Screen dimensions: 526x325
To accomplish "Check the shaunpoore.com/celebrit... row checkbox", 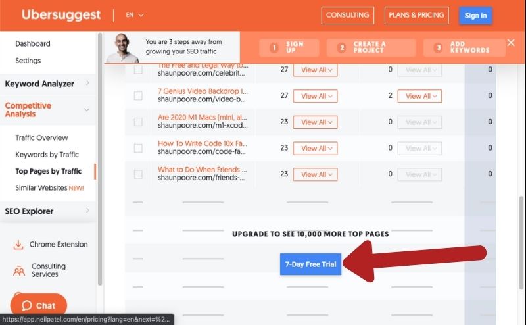I will [138, 70].
